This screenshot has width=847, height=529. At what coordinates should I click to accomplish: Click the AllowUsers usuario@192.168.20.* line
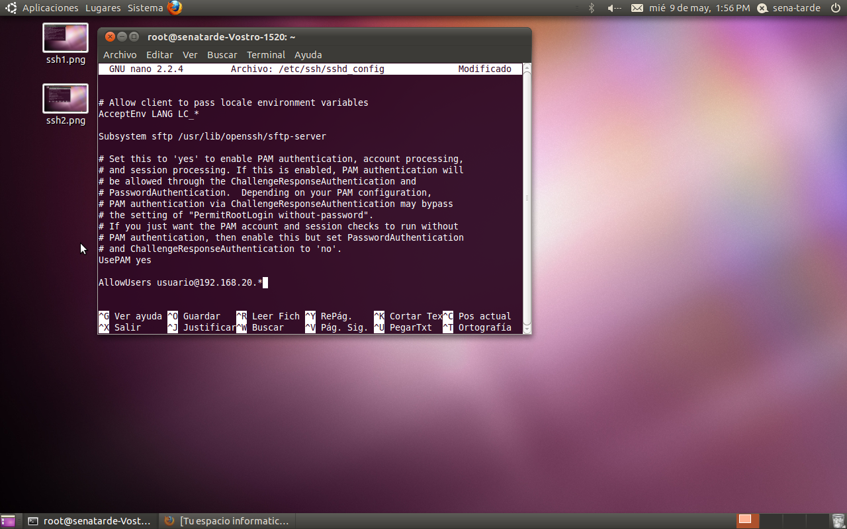[181, 283]
